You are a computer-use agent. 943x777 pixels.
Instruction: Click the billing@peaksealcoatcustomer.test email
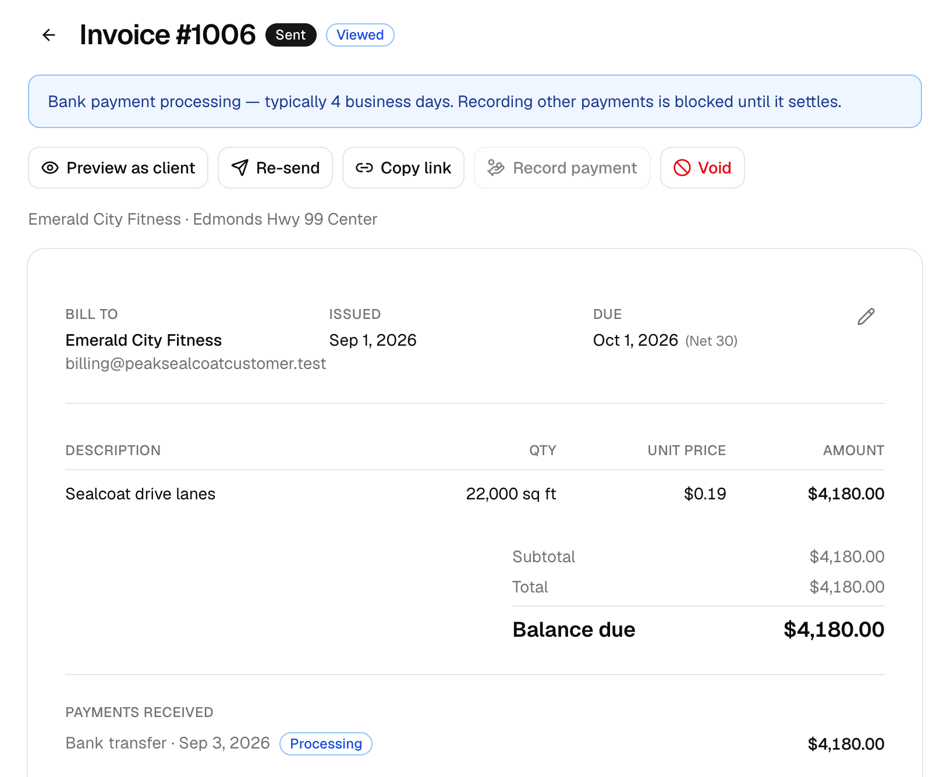click(196, 364)
